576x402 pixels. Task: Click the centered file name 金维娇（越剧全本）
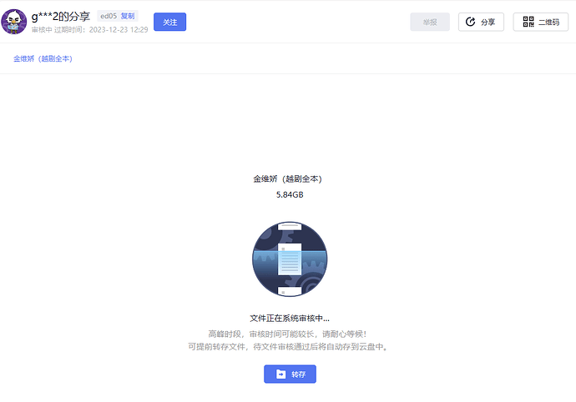[288, 178]
